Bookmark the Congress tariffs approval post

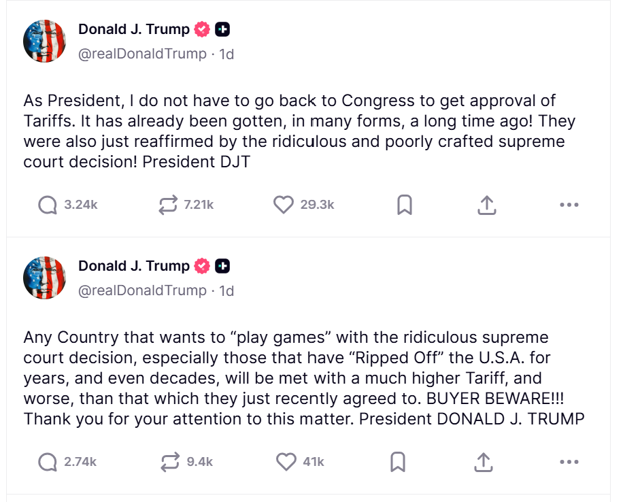click(x=404, y=205)
